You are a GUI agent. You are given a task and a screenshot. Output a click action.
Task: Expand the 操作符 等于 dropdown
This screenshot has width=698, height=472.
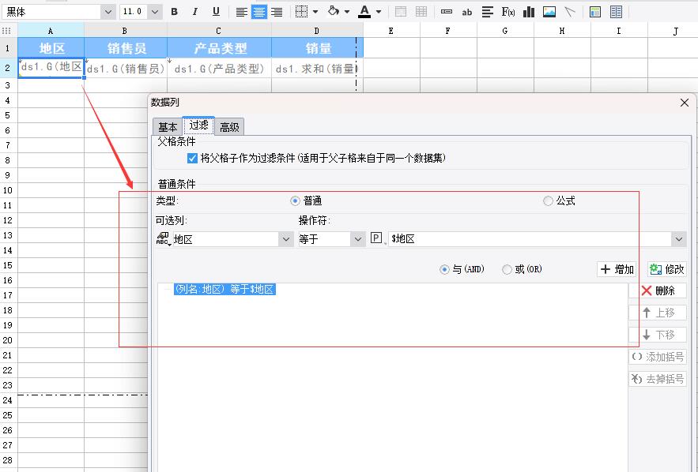358,239
